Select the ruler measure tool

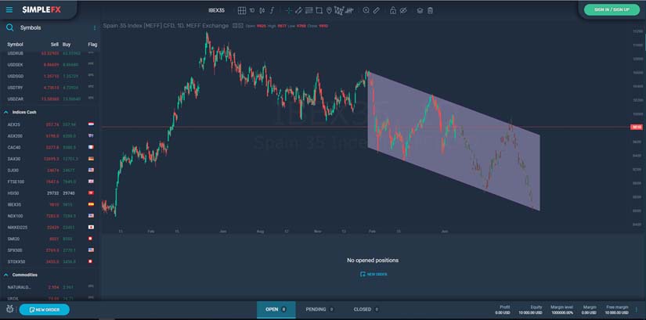click(x=376, y=11)
